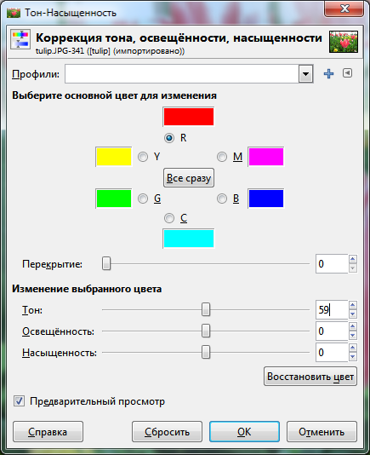Confirm with the OK button
Image resolution: width=370 pixels, height=455 pixels.
244,432
